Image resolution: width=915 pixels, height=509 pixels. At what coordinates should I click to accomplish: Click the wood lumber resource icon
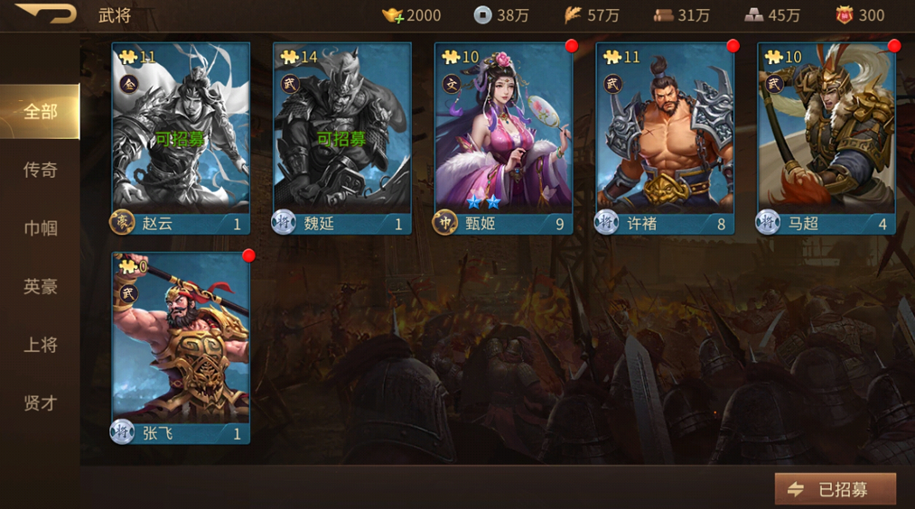coord(664,15)
